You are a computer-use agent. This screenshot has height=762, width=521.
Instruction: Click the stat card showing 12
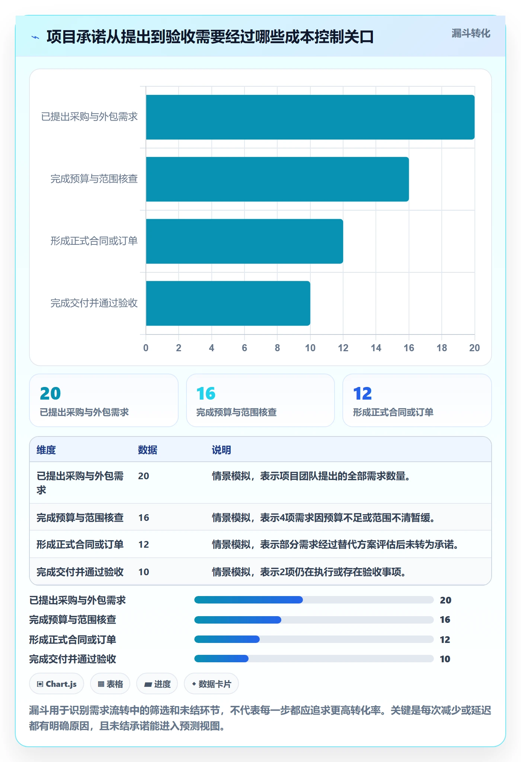[x=417, y=400]
